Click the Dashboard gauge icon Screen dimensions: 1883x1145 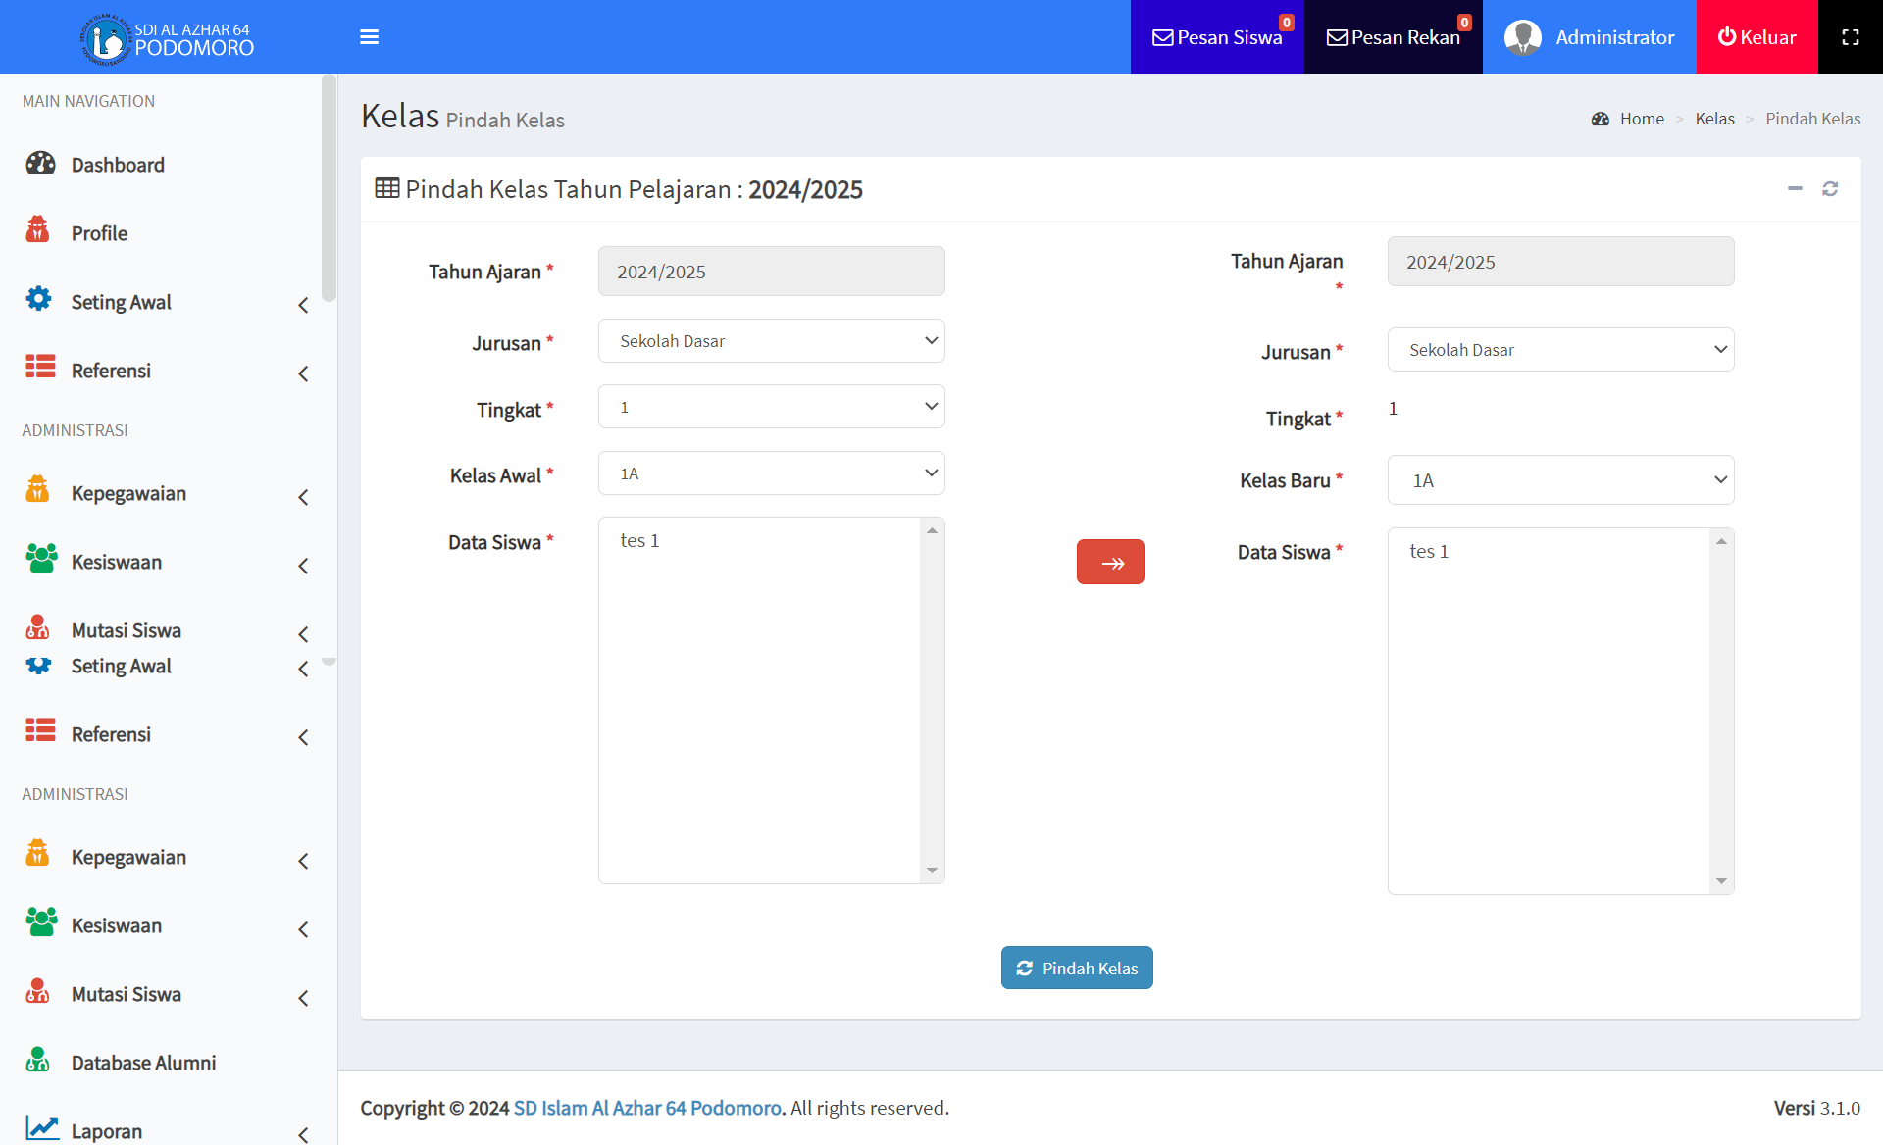pyautogui.click(x=40, y=164)
